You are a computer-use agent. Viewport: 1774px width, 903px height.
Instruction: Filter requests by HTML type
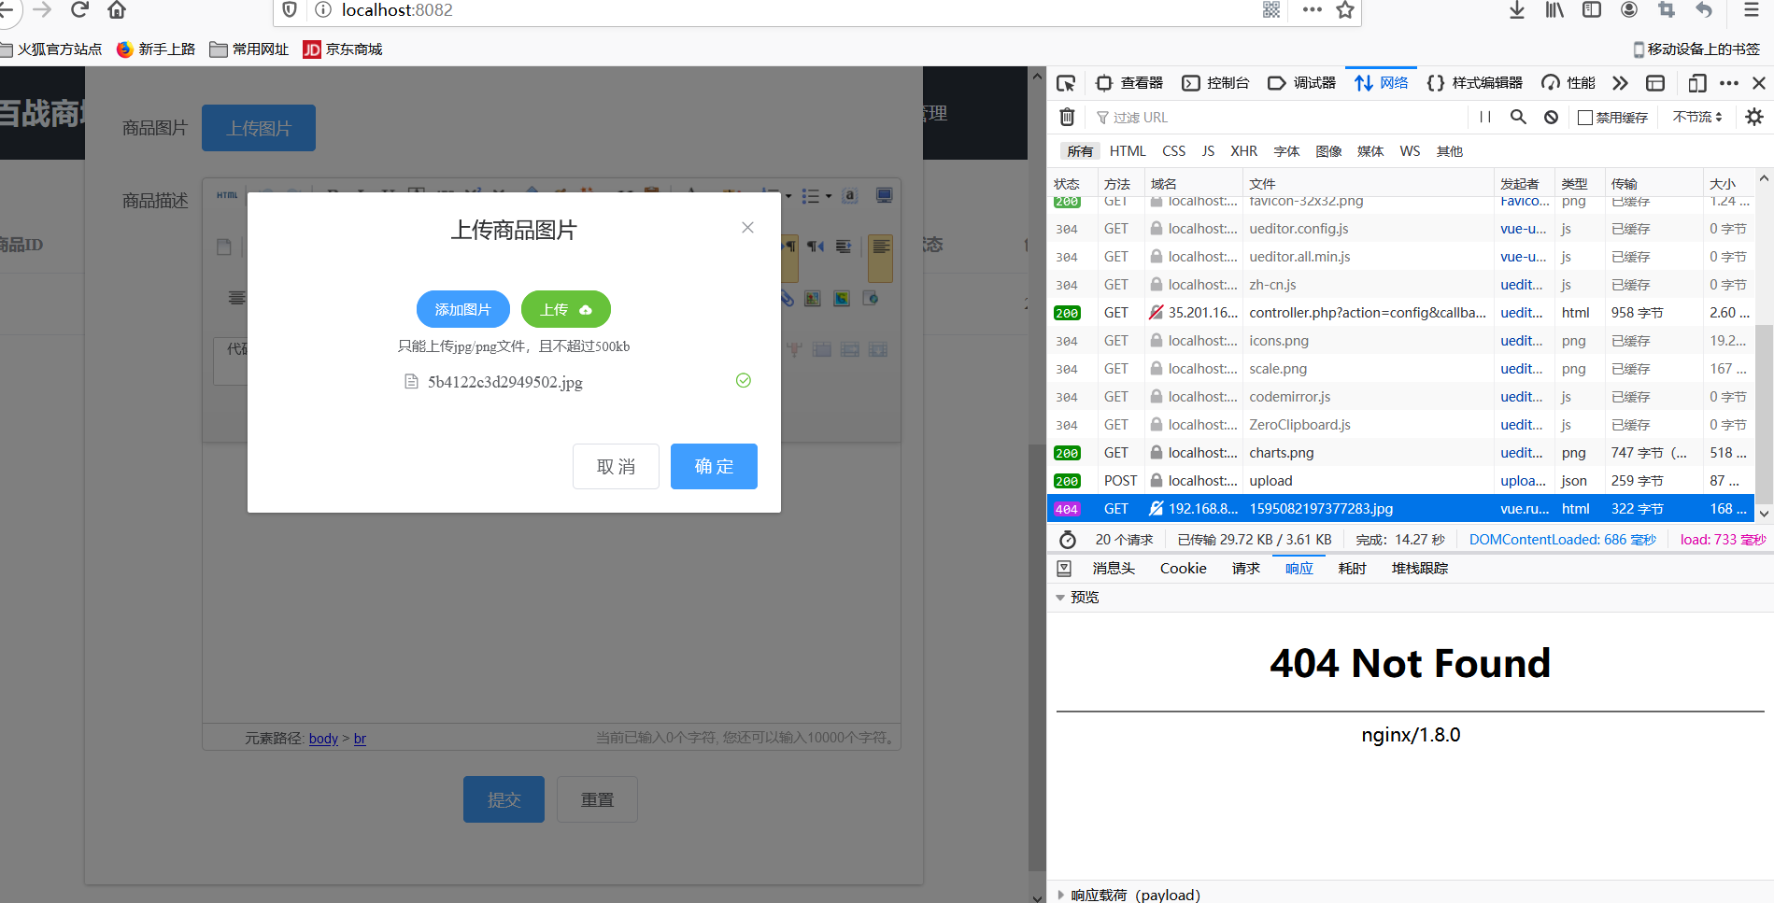coord(1128,151)
